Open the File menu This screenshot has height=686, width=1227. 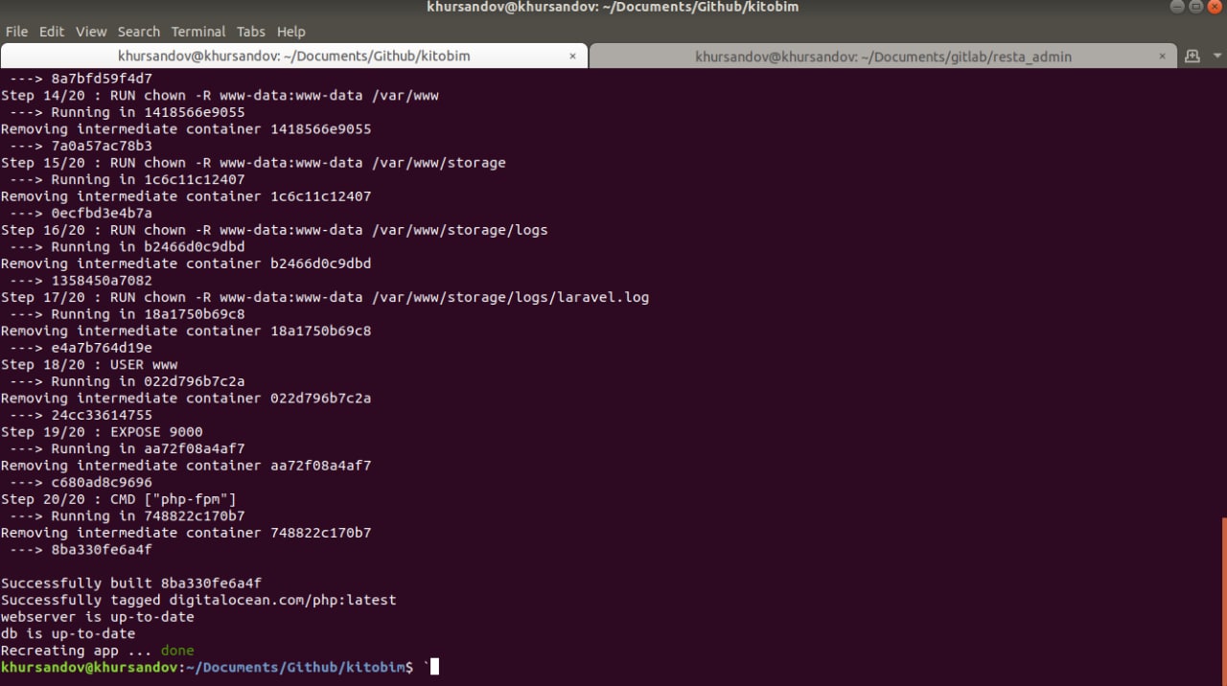pyautogui.click(x=16, y=32)
